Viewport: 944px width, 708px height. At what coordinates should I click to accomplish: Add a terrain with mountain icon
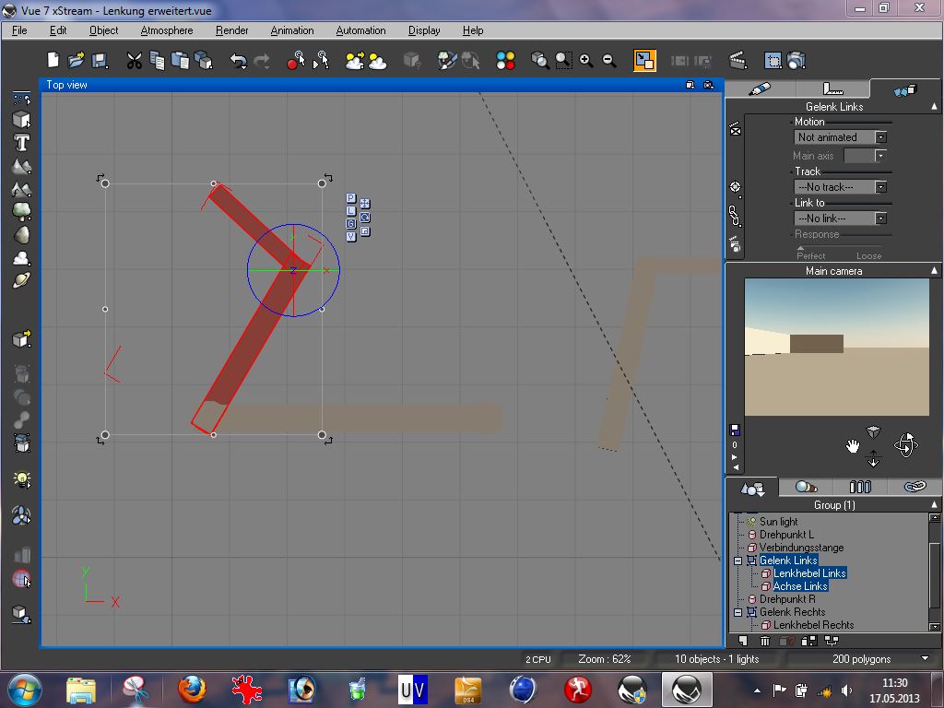[x=22, y=166]
